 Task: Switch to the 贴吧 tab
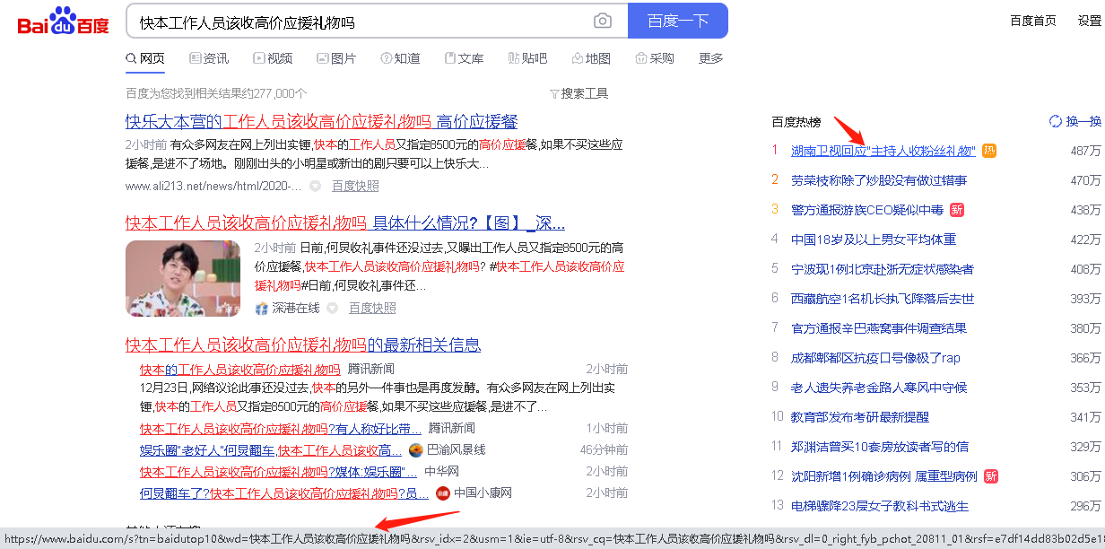click(x=527, y=58)
